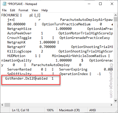
Task: Open the Edit menu
Action: tap(13, 10)
